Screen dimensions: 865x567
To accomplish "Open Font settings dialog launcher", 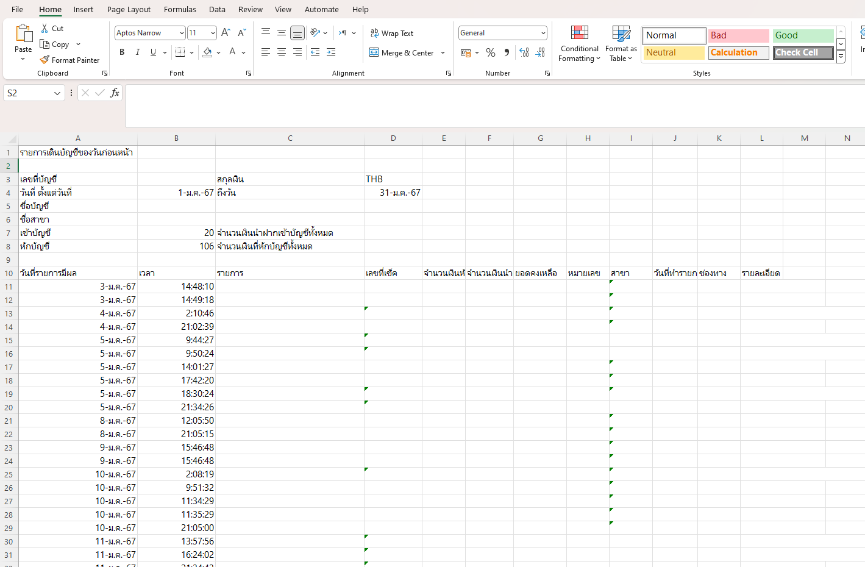I will [x=249, y=73].
